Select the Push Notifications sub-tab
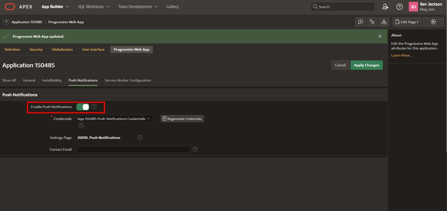Image resolution: width=447 pixels, height=211 pixels. click(83, 80)
